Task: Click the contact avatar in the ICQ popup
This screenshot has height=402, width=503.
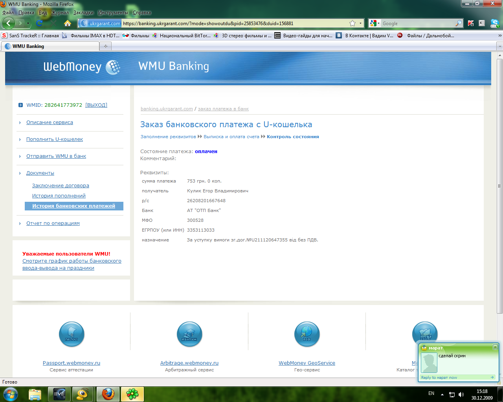Action: 429,363
